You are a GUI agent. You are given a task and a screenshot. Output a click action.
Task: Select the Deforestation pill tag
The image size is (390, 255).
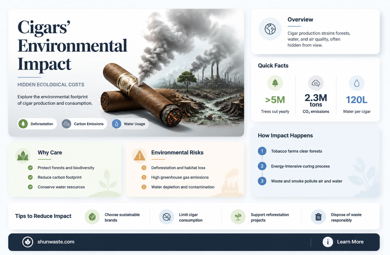[x=37, y=124]
